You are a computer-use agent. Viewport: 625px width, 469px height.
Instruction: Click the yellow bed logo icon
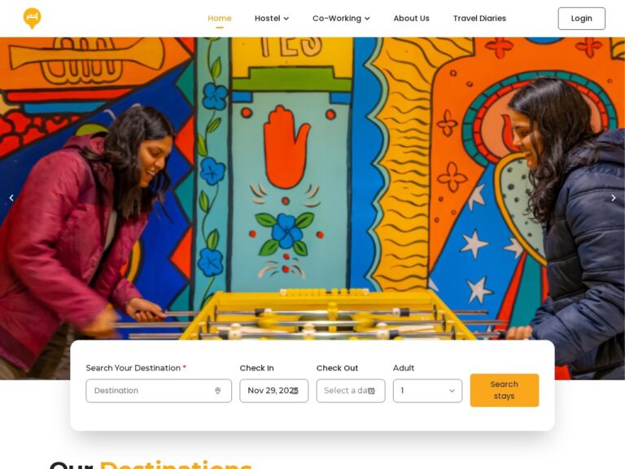[32, 19]
